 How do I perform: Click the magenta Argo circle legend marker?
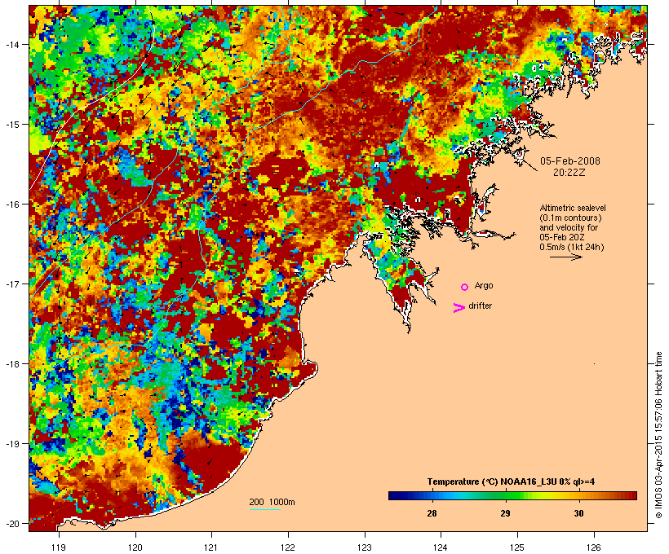tap(465, 287)
